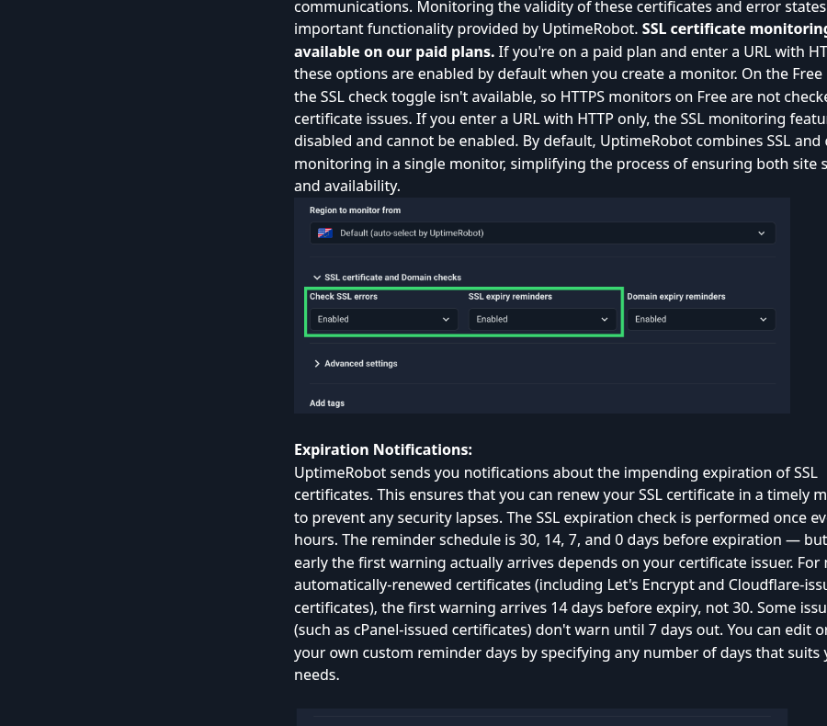This screenshot has height=726, width=827.
Task: Click the Region to monitor from label
Action: (x=355, y=210)
